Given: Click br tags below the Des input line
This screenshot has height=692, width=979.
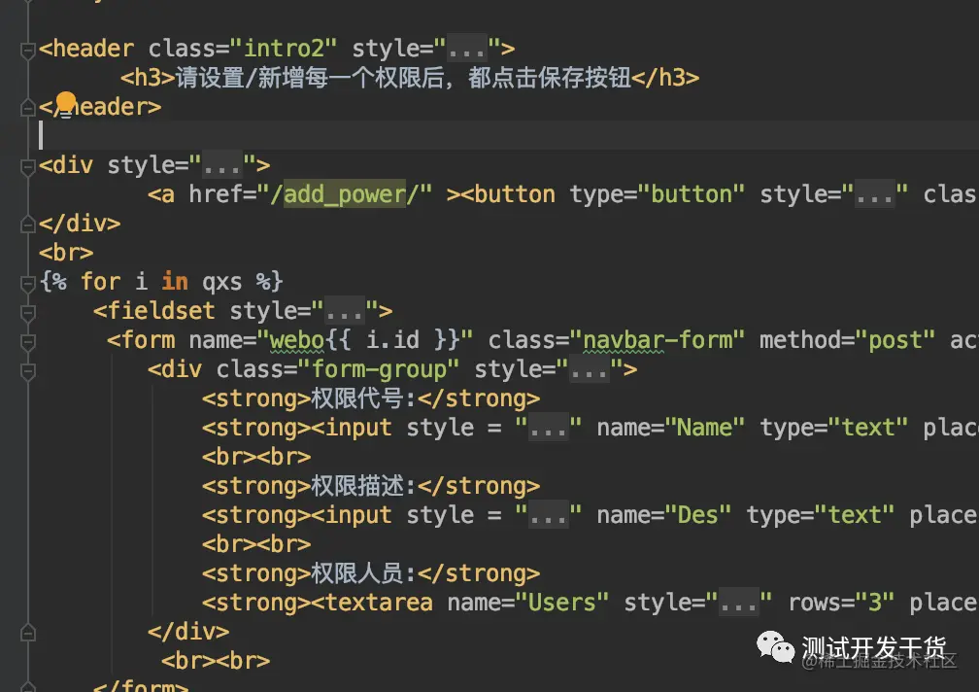Looking at the screenshot, I should coord(256,544).
